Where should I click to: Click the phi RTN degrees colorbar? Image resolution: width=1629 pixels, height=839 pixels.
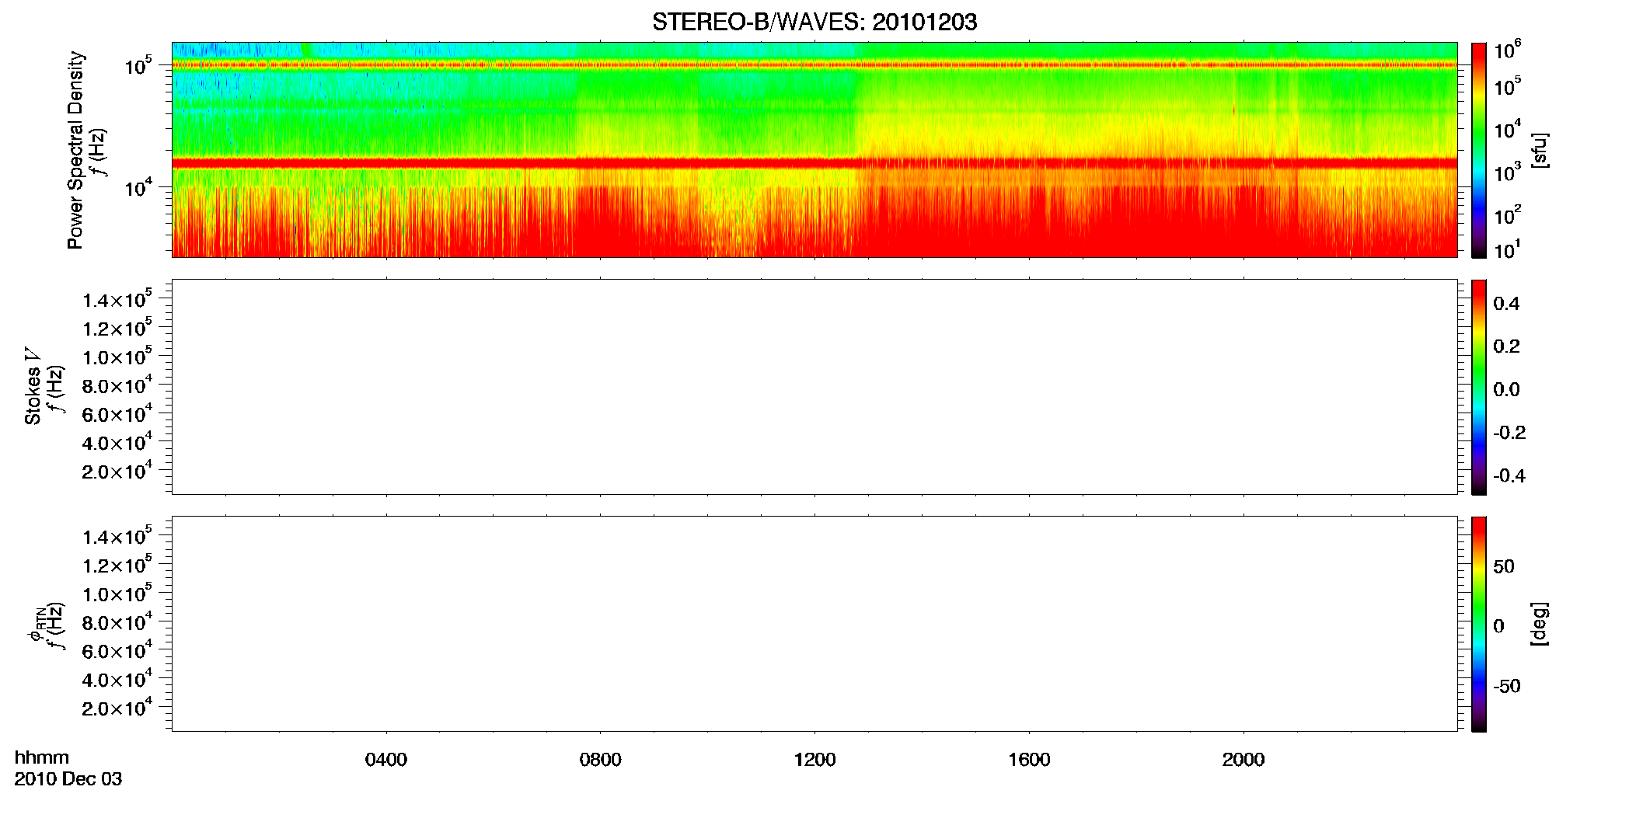(1479, 624)
